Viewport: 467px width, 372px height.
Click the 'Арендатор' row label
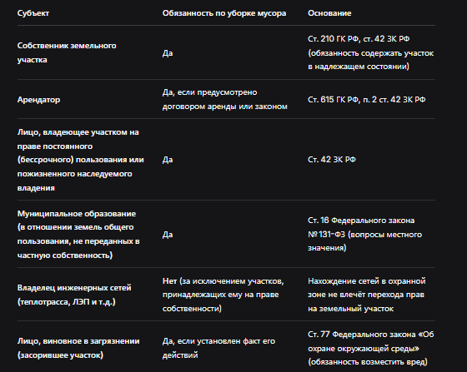[38, 100]
